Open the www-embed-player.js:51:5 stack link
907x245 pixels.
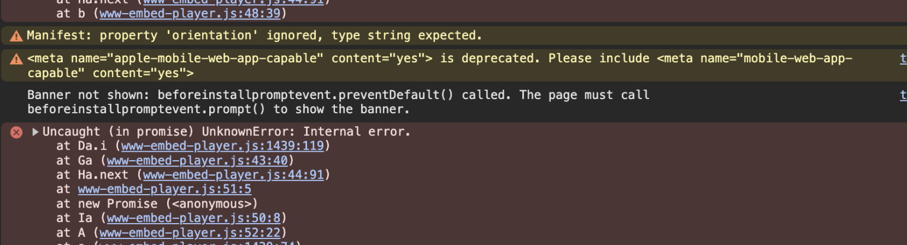click(164, 189)
